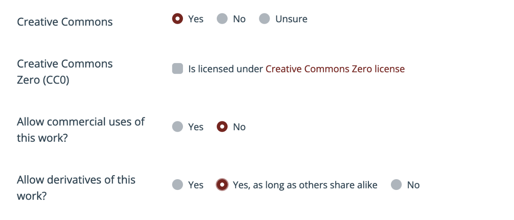Click the "Unsure" option text
This screenshot has height=220, width=514.
pyautogui.click(x=291, y=19)
